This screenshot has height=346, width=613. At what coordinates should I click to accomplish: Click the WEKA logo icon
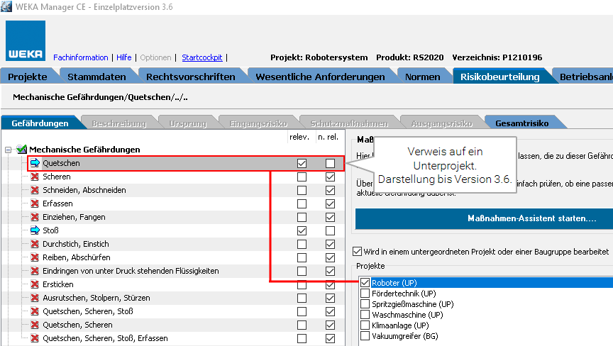click(26, 41)
